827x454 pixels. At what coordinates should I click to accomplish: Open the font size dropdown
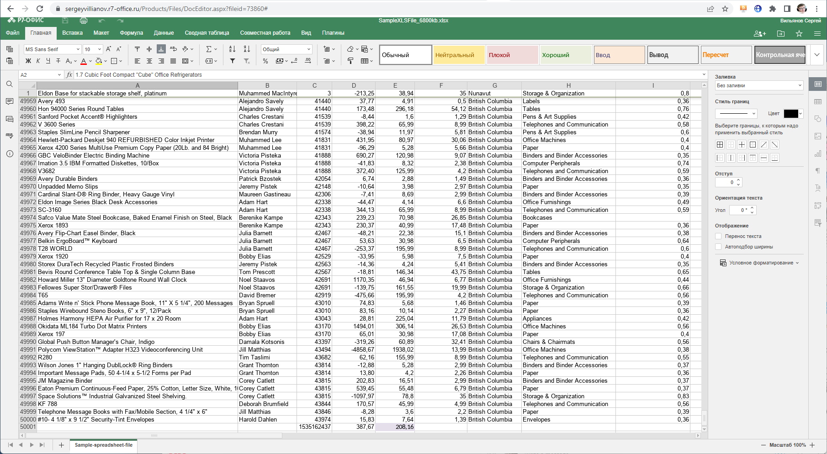coord(99,49)
